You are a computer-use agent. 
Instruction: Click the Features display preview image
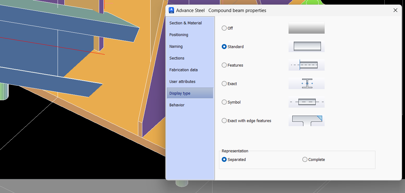pyautogui.click(x=306, y=65)
